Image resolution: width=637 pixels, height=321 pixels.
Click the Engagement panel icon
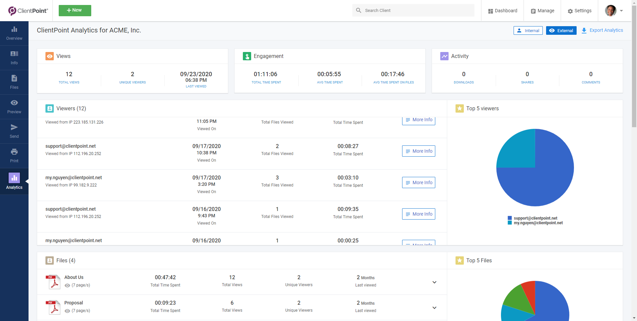247,56
